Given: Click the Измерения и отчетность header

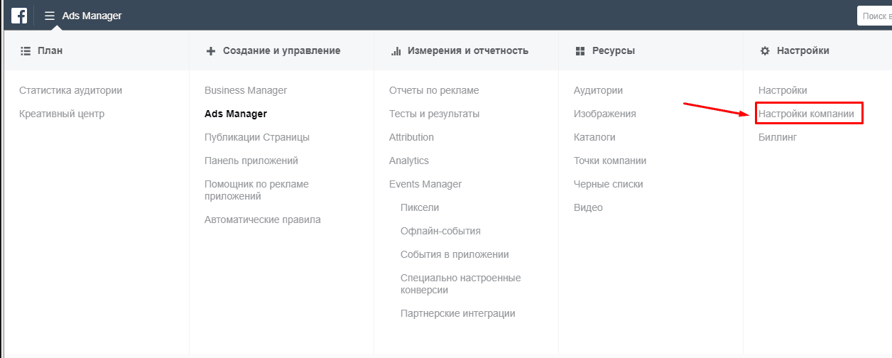Looking at the screenshot, I should (468, 51).
